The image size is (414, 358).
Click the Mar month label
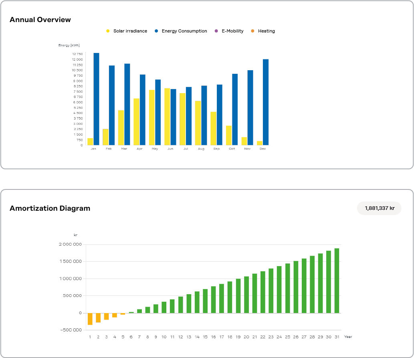click(124, 149)
